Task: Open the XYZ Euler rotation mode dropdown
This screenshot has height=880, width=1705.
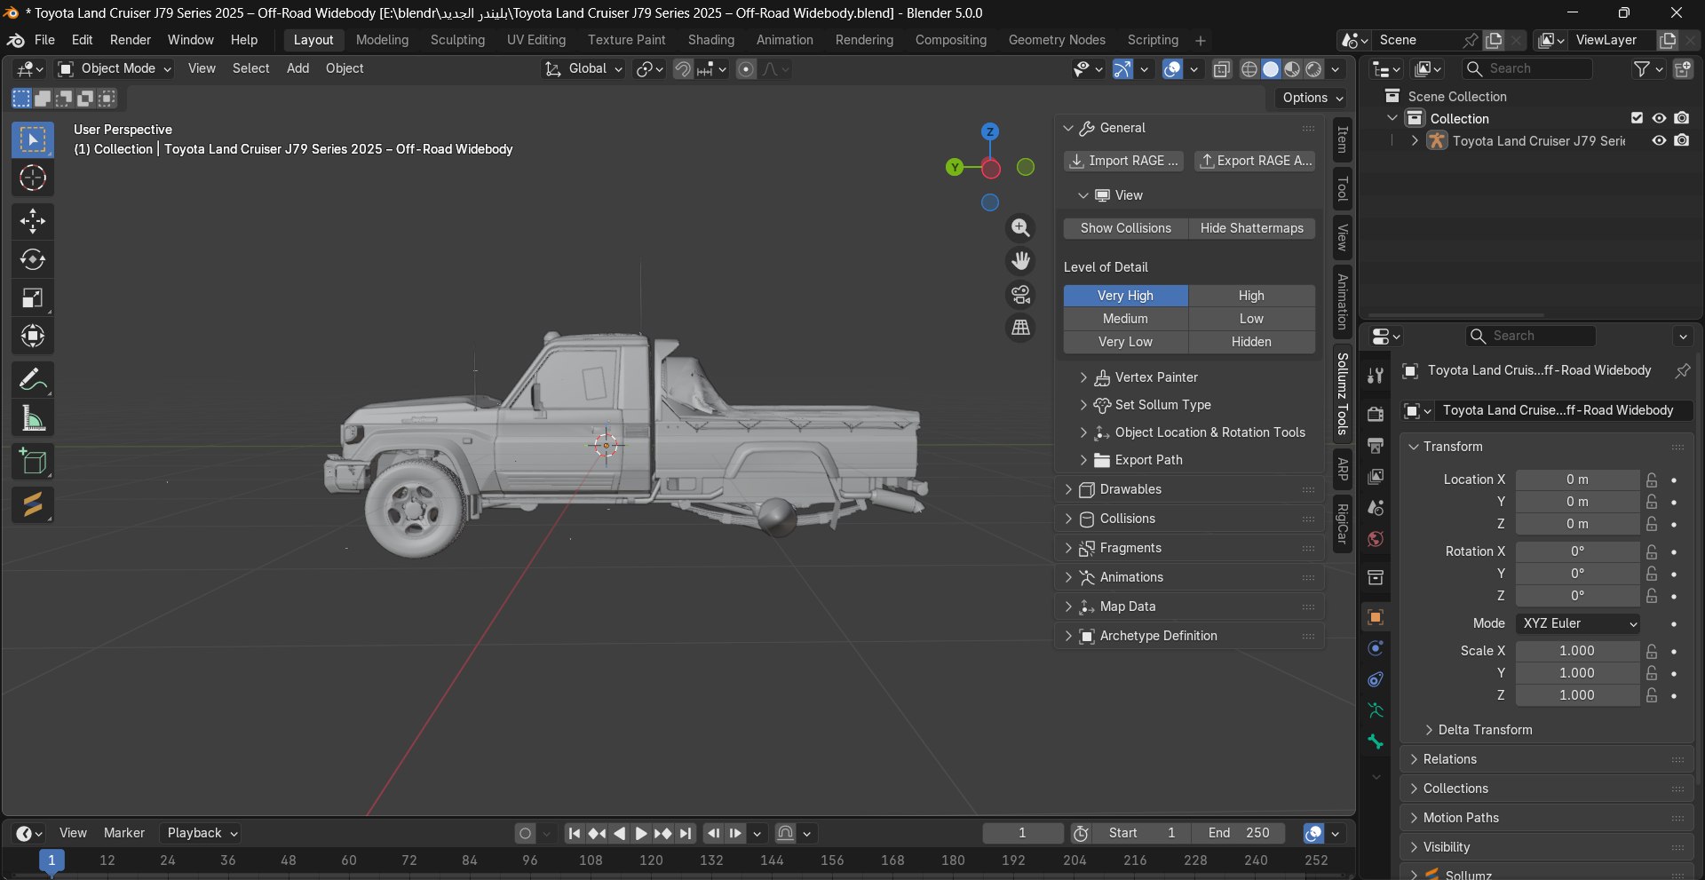Action: 1577,623
